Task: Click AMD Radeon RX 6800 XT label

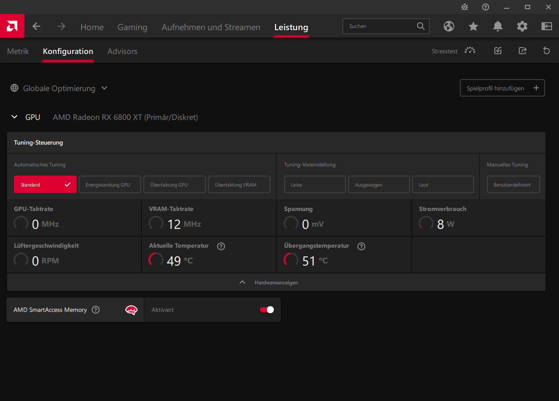Action: point(125,117)
